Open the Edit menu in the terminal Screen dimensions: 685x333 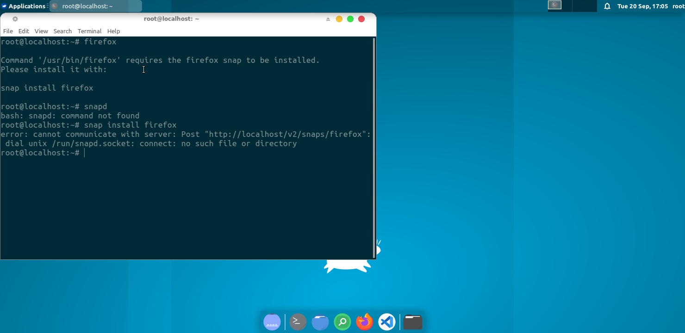point(23,31)
